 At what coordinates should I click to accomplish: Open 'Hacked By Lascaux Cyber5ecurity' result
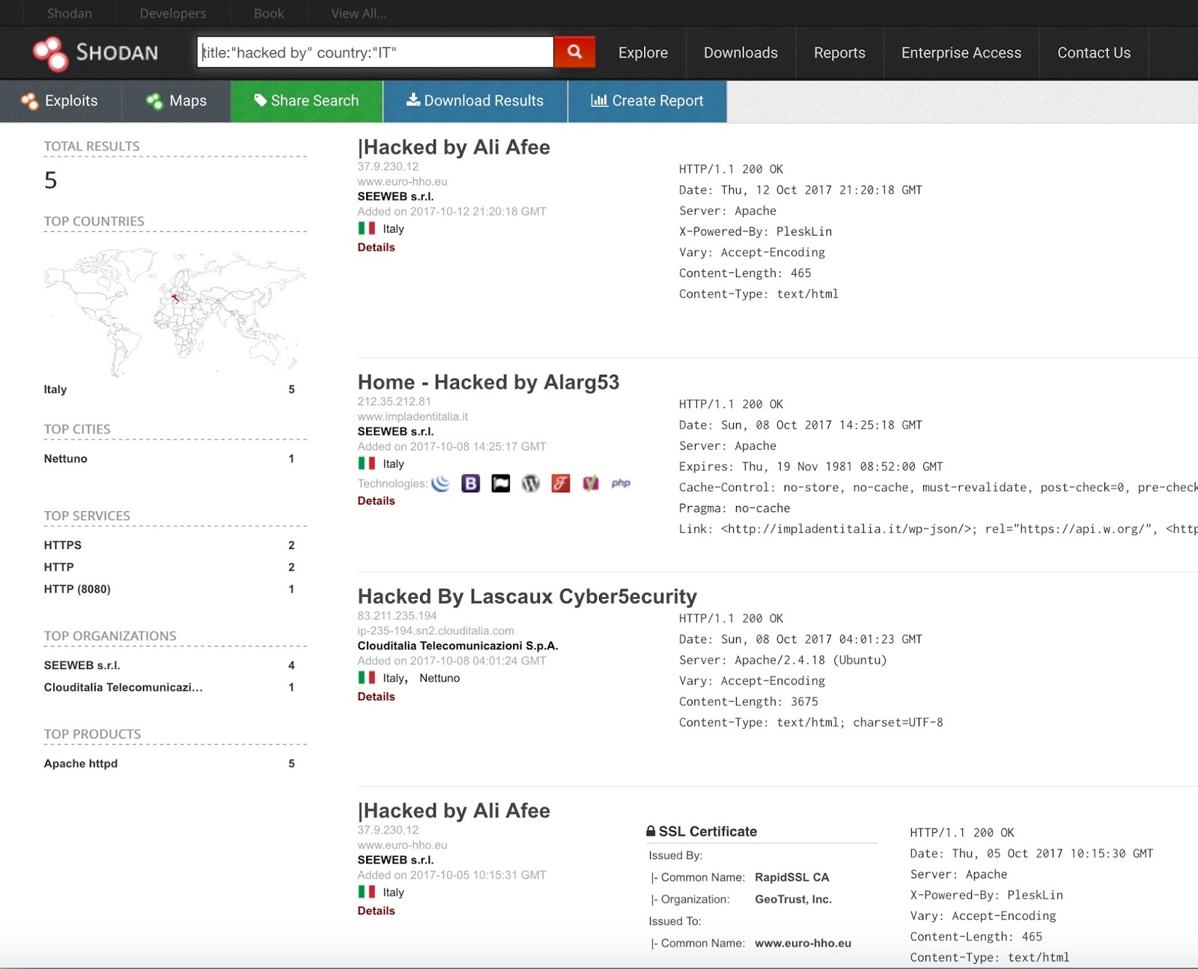[x=527, y=596]
